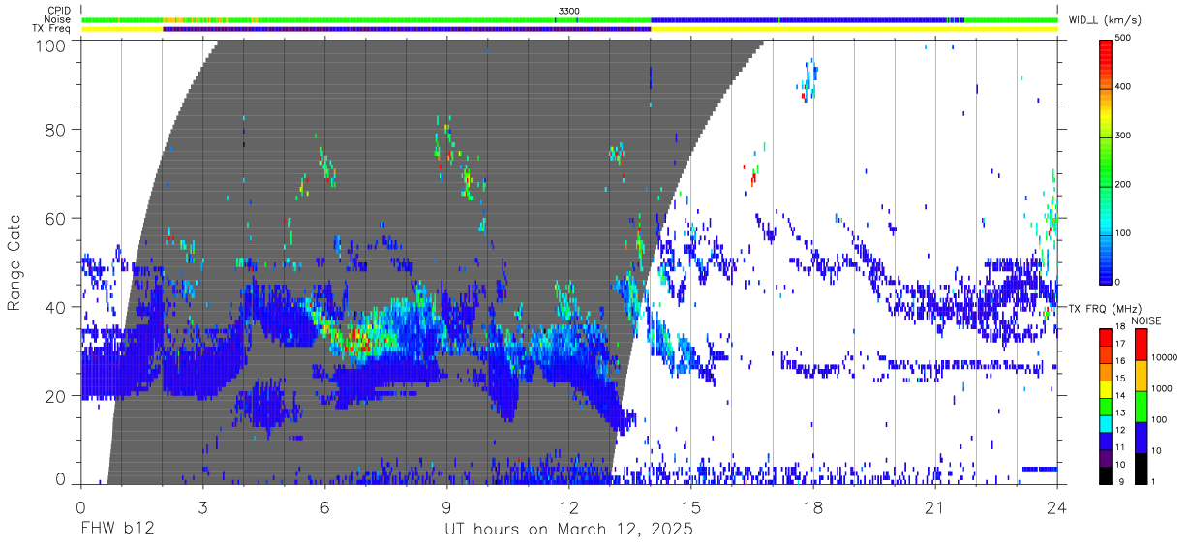Screen dimensions: 1189x549
Task: Click the x-axis tick label 21
Action: 935,507
